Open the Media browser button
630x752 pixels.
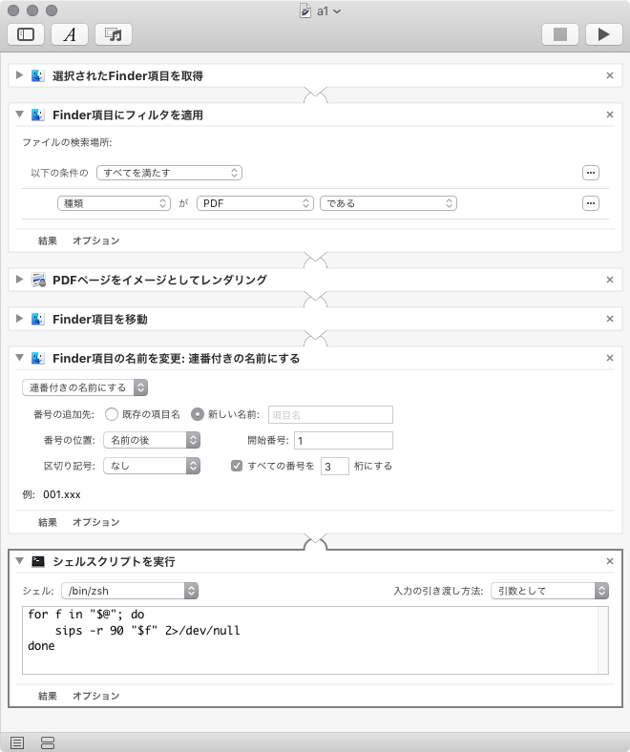coord(113,34)
